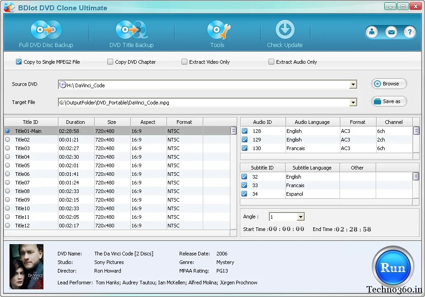Click the Audio Language column header
The height and width of the screenshot is (297, 425).
[312, 122]
